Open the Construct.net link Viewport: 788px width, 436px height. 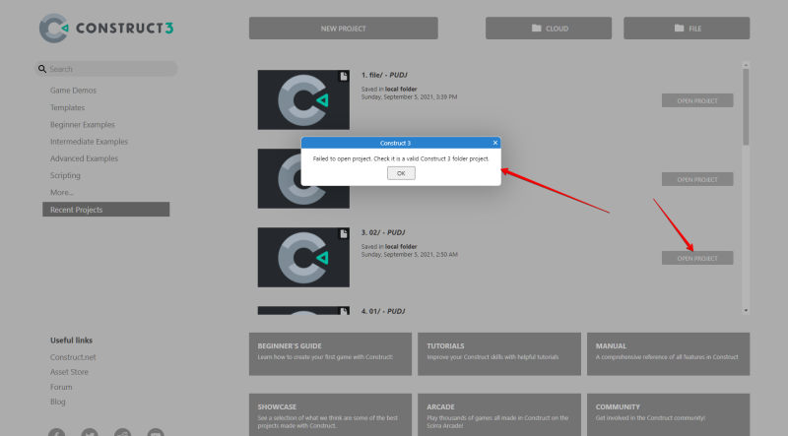tap(73, 357)
